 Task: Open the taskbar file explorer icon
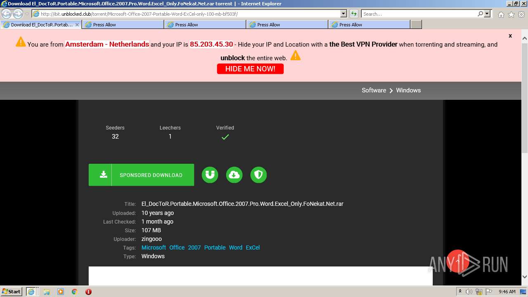point(47,292)
